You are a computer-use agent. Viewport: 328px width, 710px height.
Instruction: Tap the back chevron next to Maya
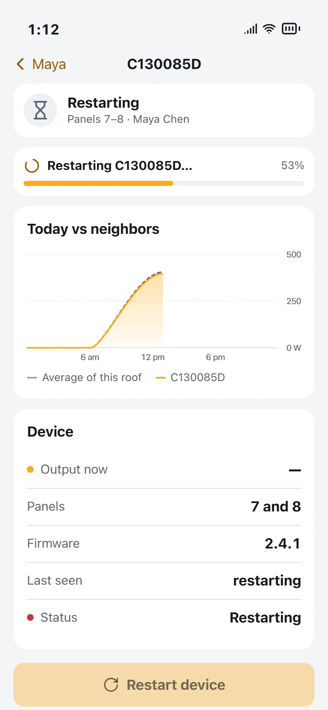(x=20, y=64)
